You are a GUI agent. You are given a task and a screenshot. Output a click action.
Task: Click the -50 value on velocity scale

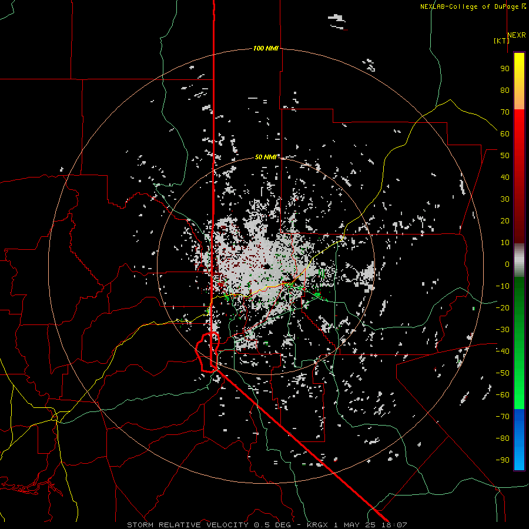[x=503, y=373]
